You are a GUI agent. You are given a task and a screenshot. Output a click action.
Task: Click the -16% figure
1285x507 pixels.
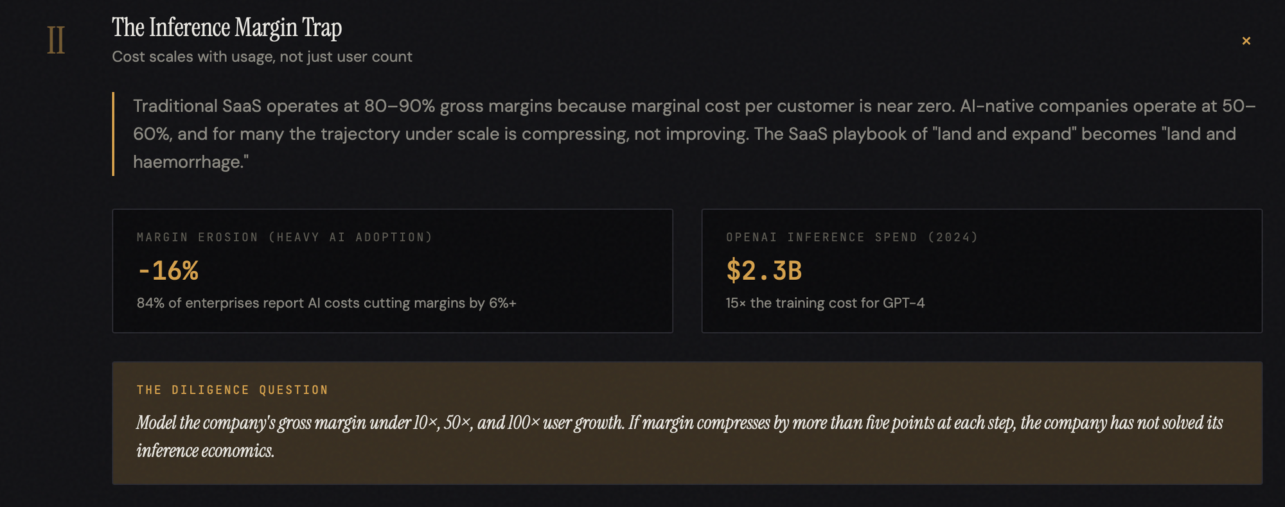[x=168, y=271]
